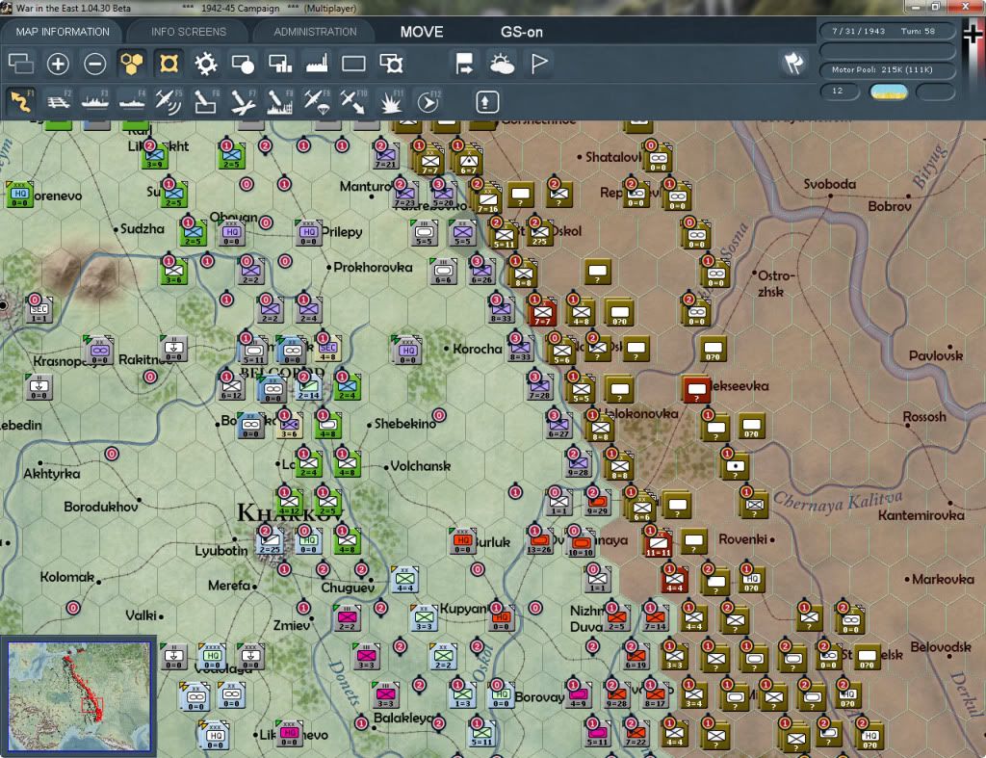This screenshot has height=758, width=986.
Task: Select the F5 air recon plane icon
Action: coord(169,102)
